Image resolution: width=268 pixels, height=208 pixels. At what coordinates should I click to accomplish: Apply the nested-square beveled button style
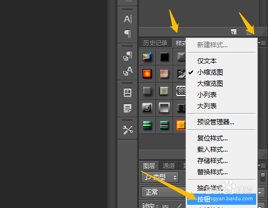[147, 108]
